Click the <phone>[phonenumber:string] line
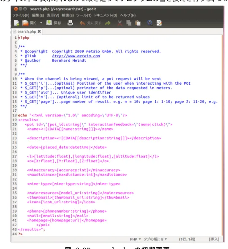 pos(67,211)
